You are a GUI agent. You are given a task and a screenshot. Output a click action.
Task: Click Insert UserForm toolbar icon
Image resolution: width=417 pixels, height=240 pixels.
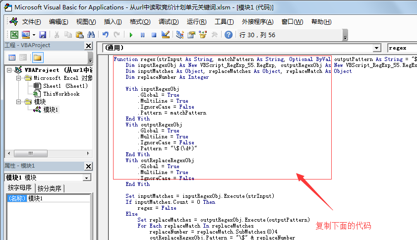pyautogui.click(x=26, y=35)
